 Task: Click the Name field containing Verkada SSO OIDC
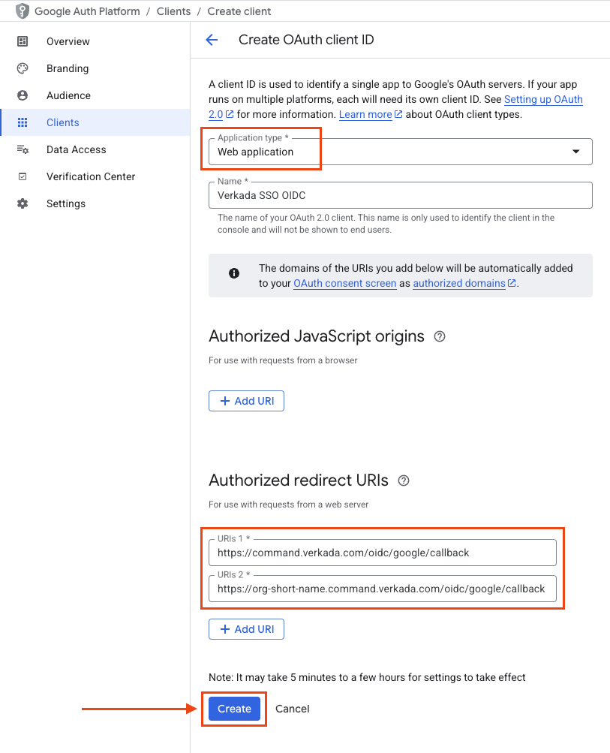tap(400, 195)
